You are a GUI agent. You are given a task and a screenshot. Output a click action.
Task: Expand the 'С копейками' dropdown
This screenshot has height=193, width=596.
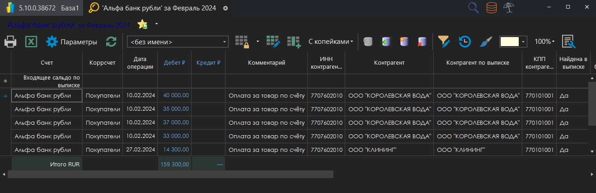(x=331, y=42)
